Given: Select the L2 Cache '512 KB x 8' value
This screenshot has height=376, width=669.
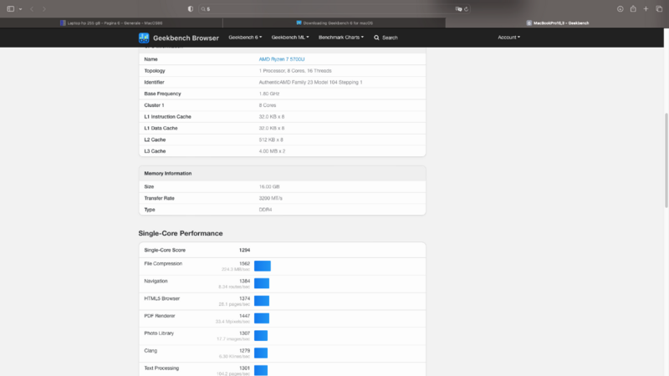Looking at the screenshot, I should coord(271,140).
